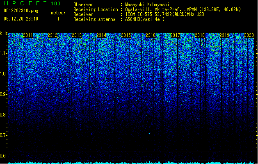Viewport: 258px width, 164px height.
Task: Click antenna text A504HB(yagi 4el)
Action: (x=145, y=19)
